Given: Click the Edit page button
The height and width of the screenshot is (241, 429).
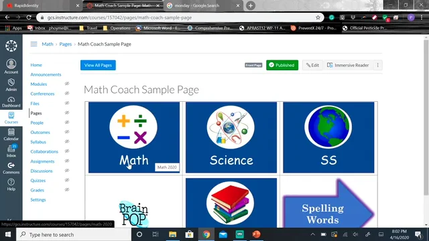Looking at the screenshot, I should (312, 65).
